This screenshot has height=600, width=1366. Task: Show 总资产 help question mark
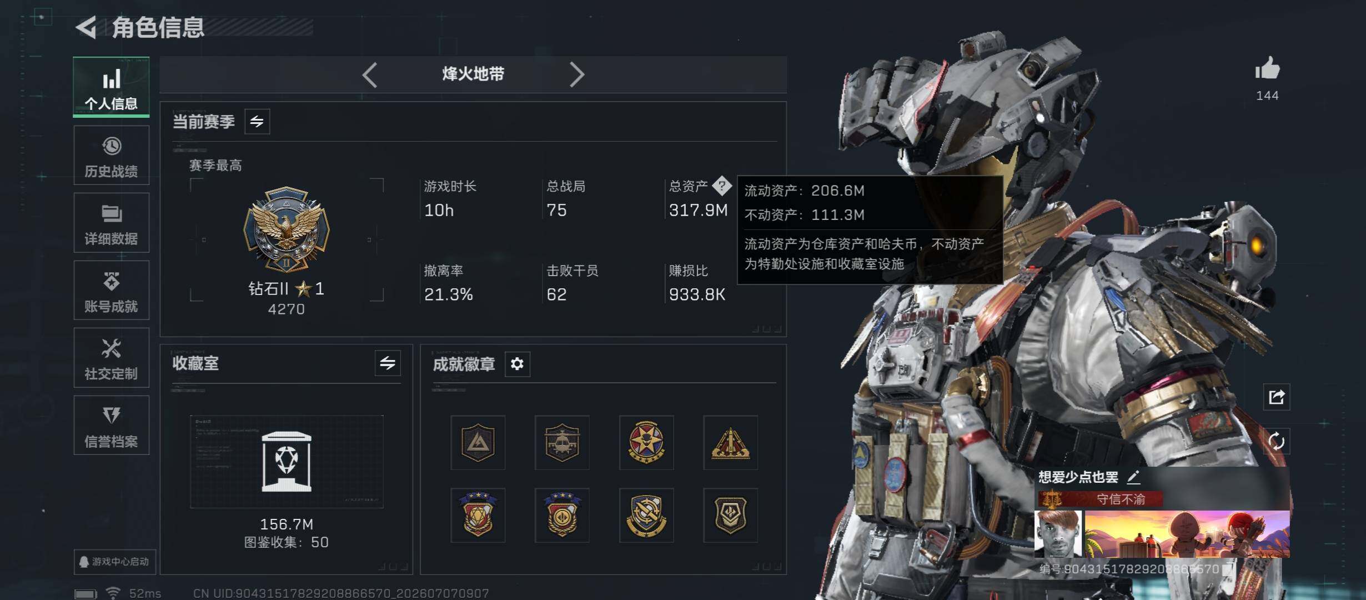click(x=722, y=186)
